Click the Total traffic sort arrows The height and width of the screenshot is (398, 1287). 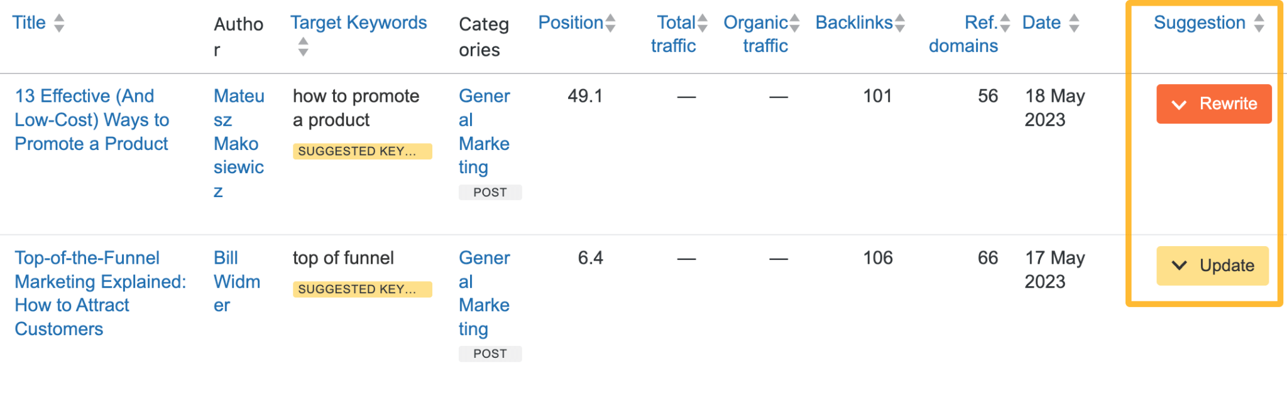[703, 24]
